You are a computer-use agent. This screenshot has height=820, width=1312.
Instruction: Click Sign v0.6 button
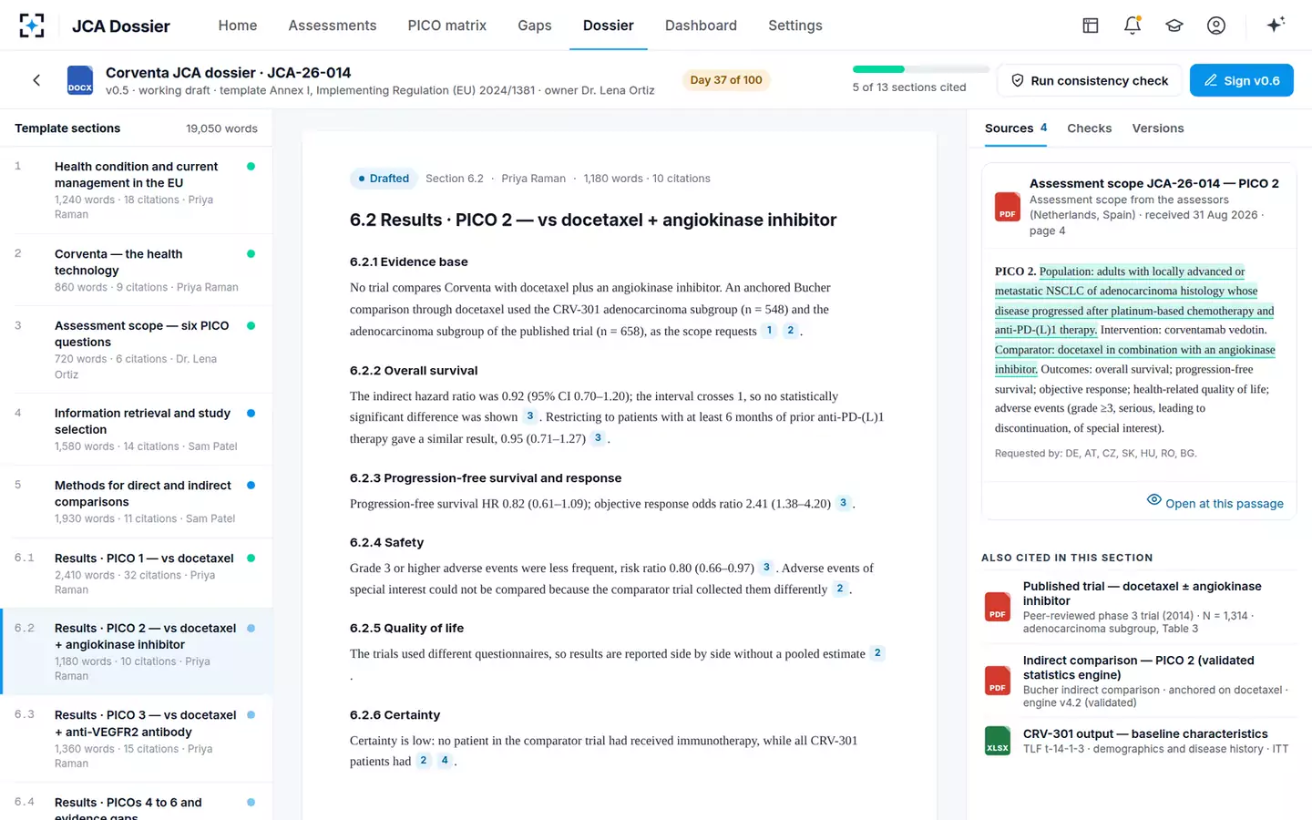point(1242,80)
